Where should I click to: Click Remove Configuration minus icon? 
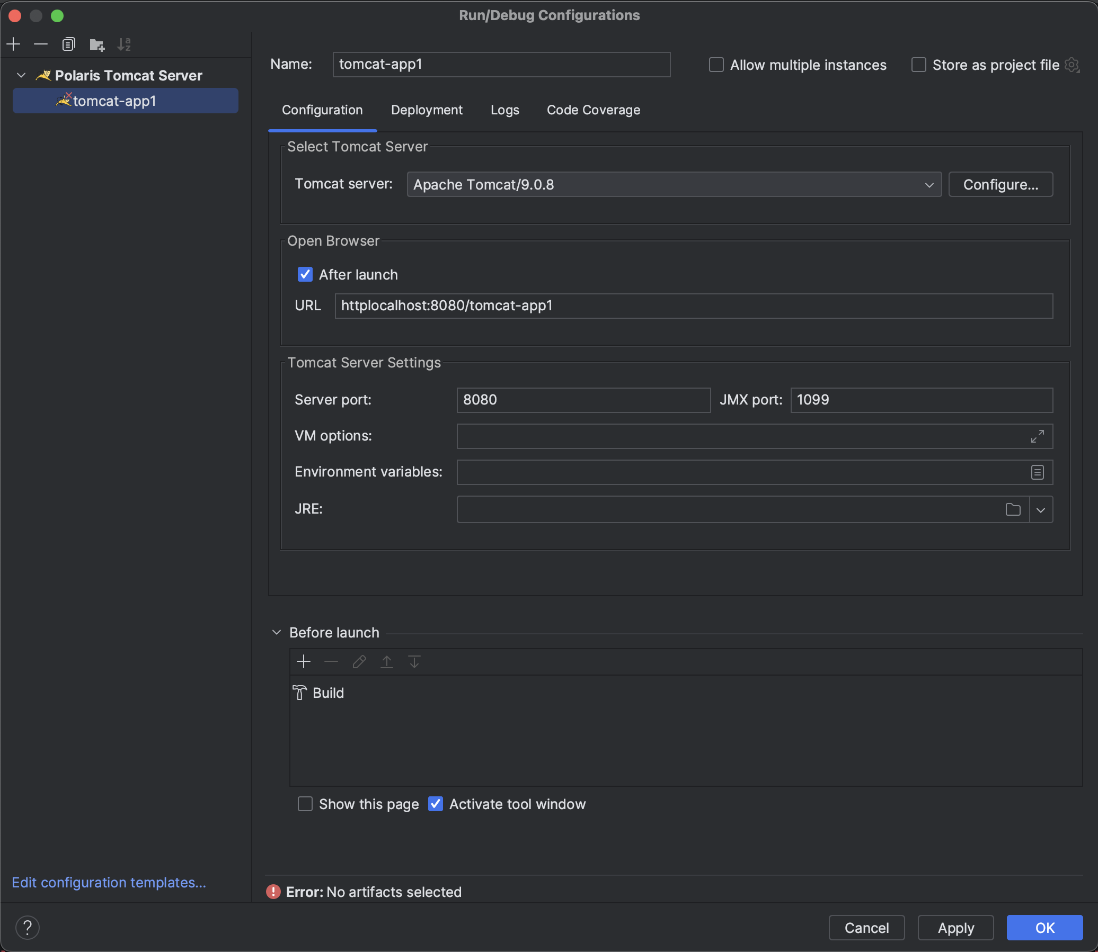coord(41,44)
